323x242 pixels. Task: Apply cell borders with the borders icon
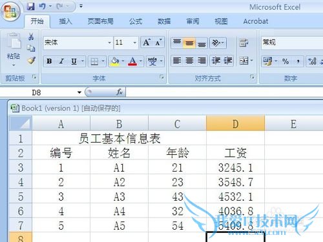tap(94, 61)
